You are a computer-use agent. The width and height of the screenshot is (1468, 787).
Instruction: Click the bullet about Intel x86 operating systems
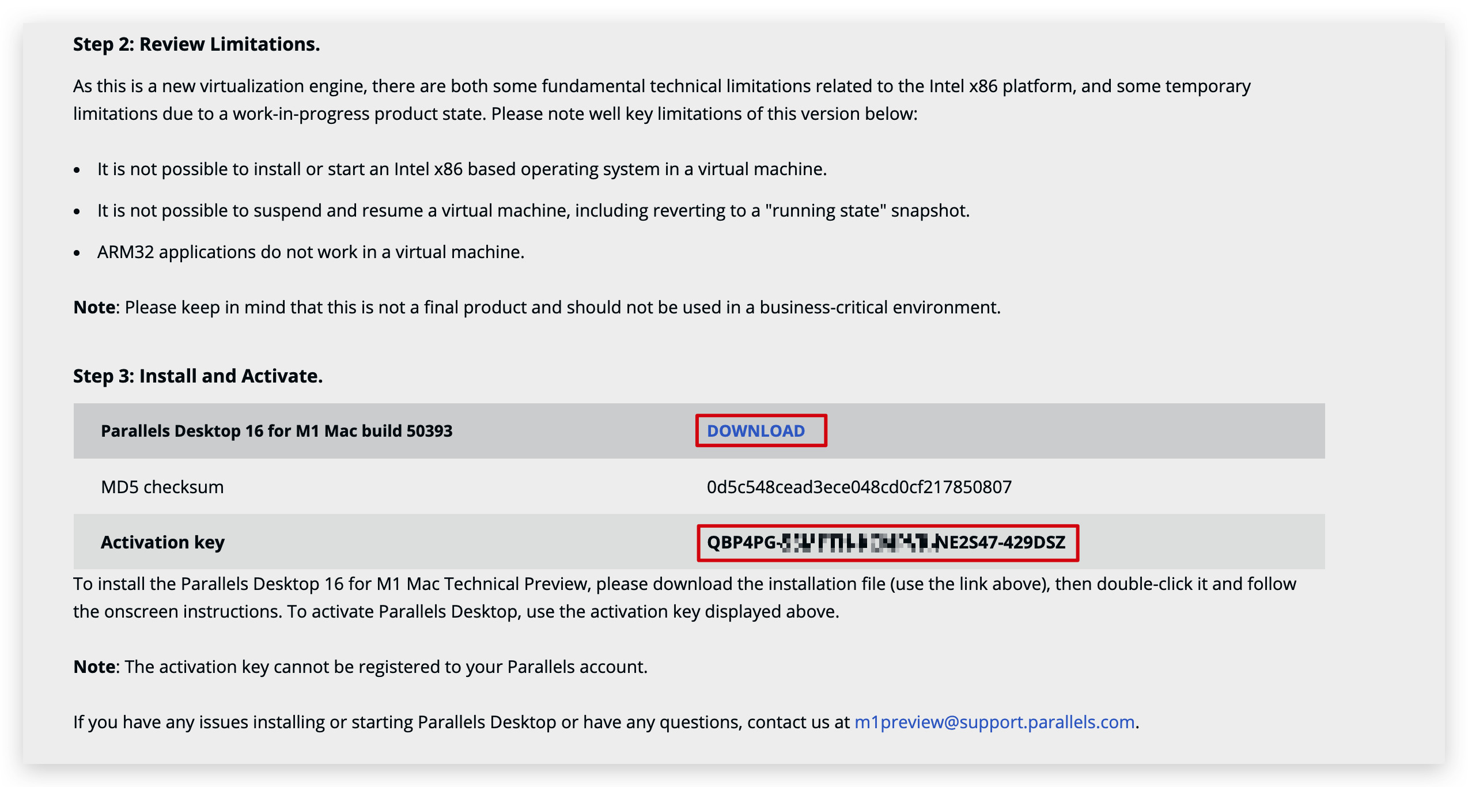tap(461, 169)
